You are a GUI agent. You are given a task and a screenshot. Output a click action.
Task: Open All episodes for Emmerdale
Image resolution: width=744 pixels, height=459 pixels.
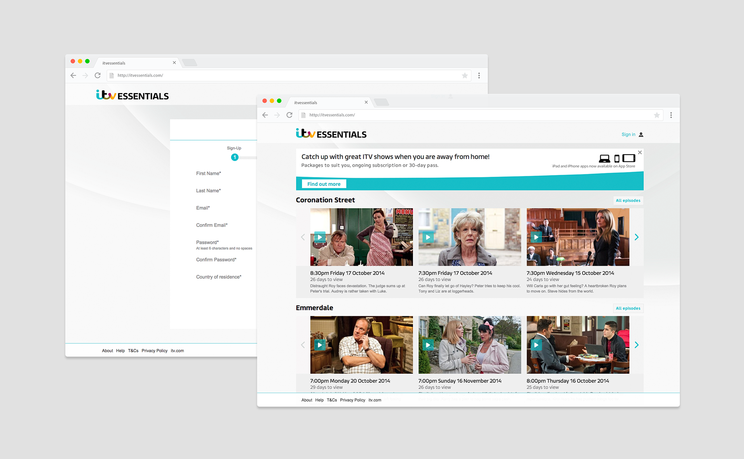coord(628,308)
